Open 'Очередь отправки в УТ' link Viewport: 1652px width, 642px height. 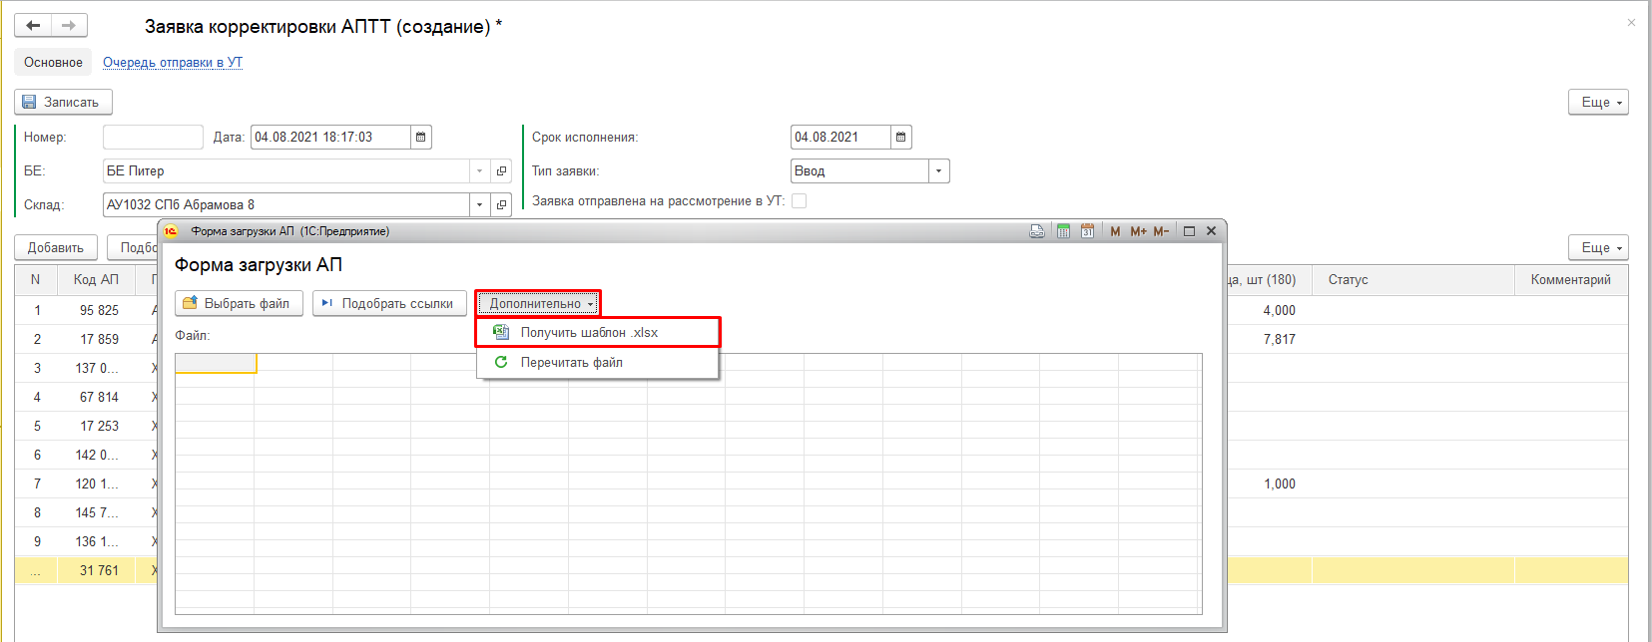coord(173,63)
